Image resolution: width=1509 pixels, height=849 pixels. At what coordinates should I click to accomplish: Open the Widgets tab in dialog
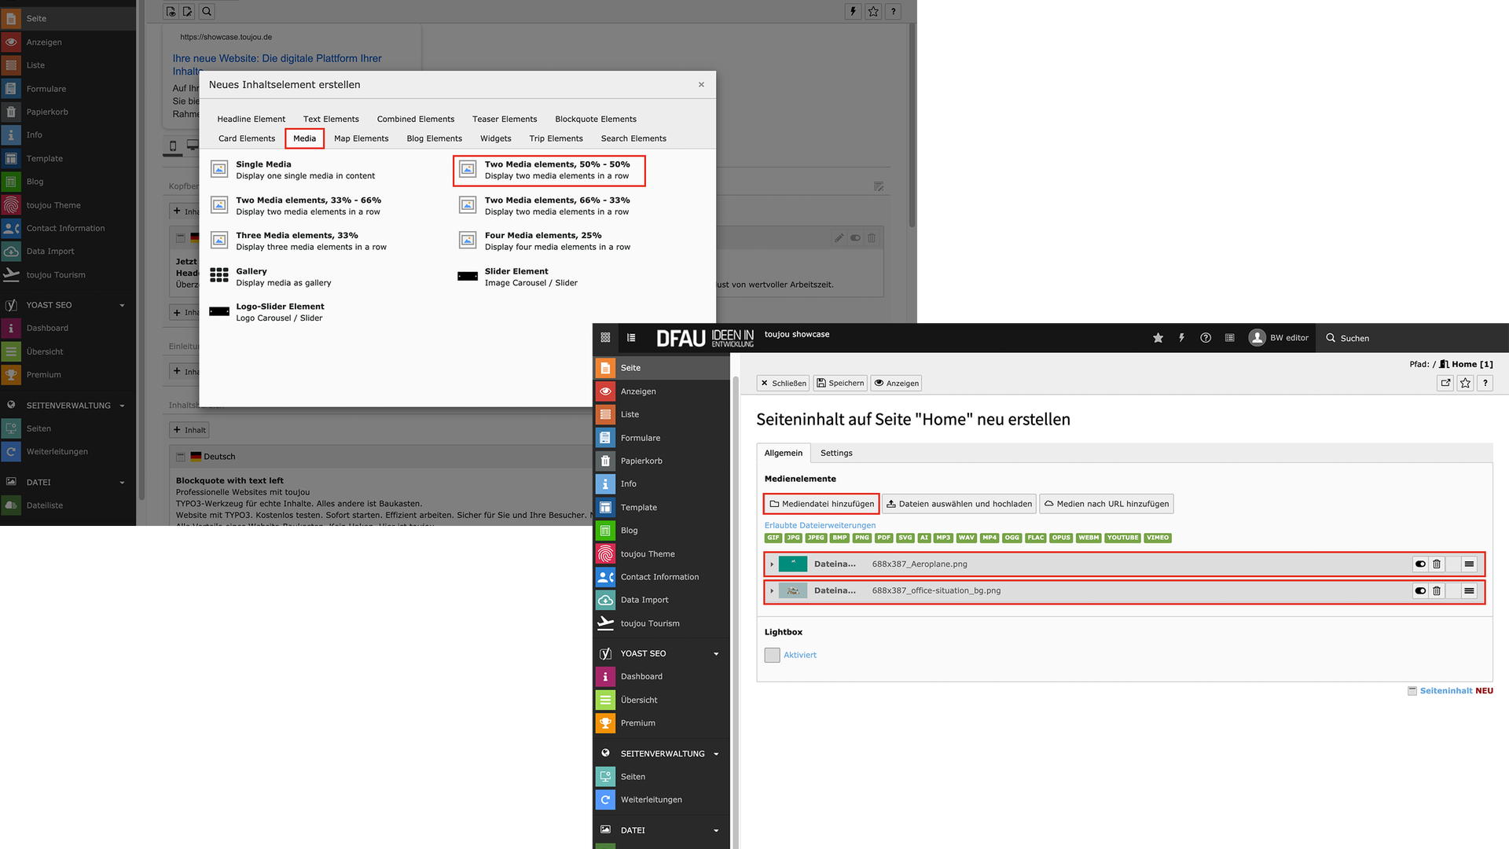pos(495,138)
